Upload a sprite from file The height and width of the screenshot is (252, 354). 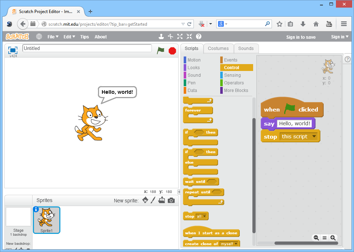[162, 200]
